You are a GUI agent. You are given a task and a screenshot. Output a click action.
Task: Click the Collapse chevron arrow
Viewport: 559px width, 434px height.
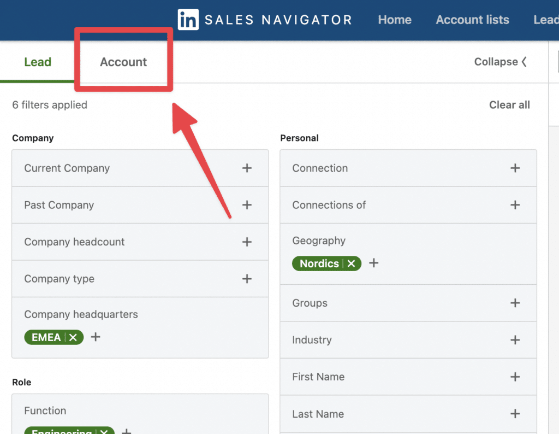tap(524, 62)
